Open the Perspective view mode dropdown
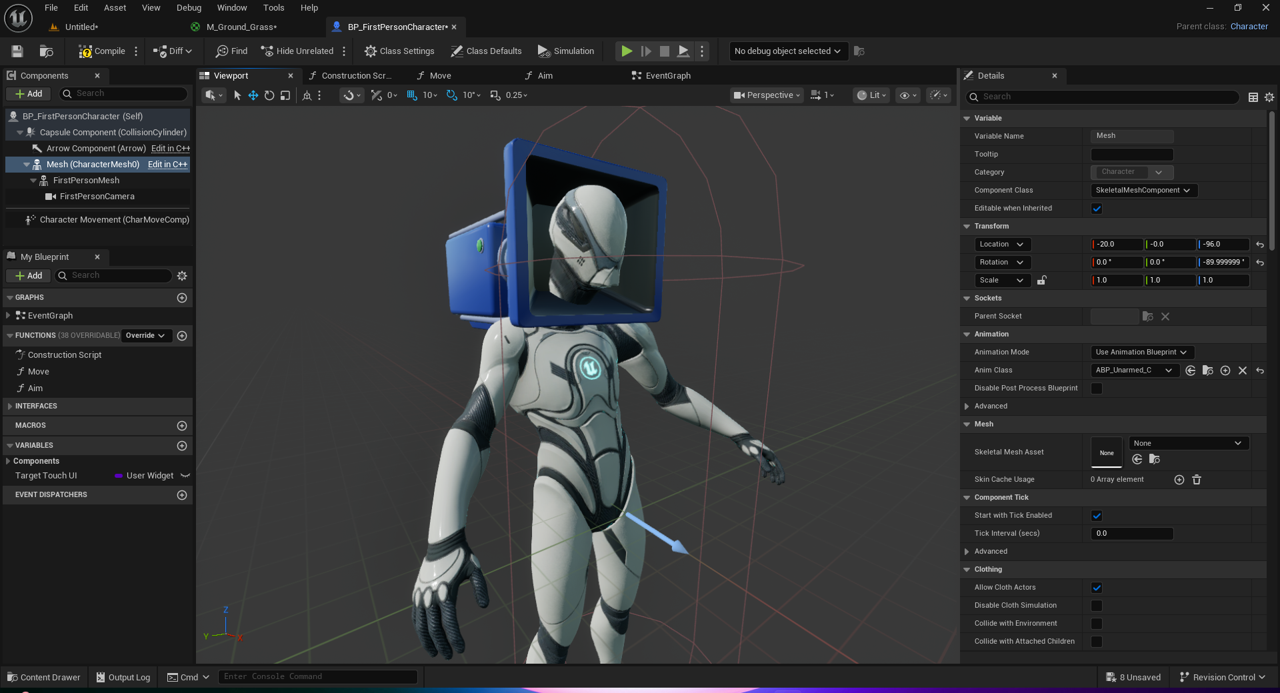Screen dimensions: 1280x693 tap(767, 95)
